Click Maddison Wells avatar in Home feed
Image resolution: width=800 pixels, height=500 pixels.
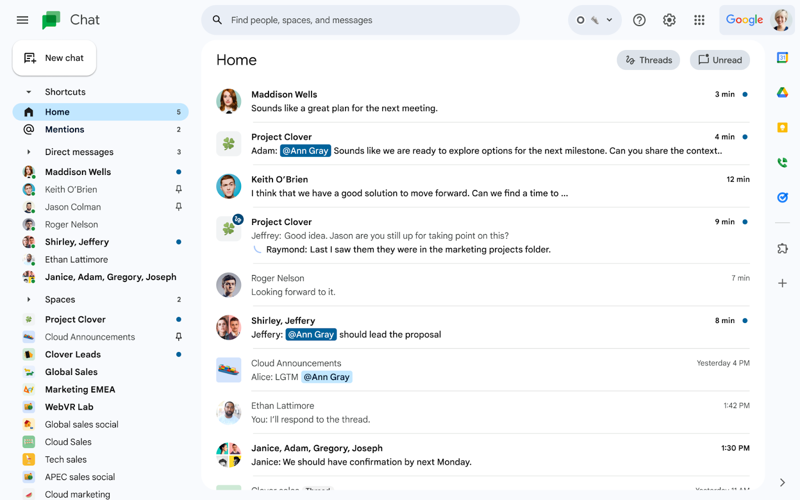(x=228, y=101)
